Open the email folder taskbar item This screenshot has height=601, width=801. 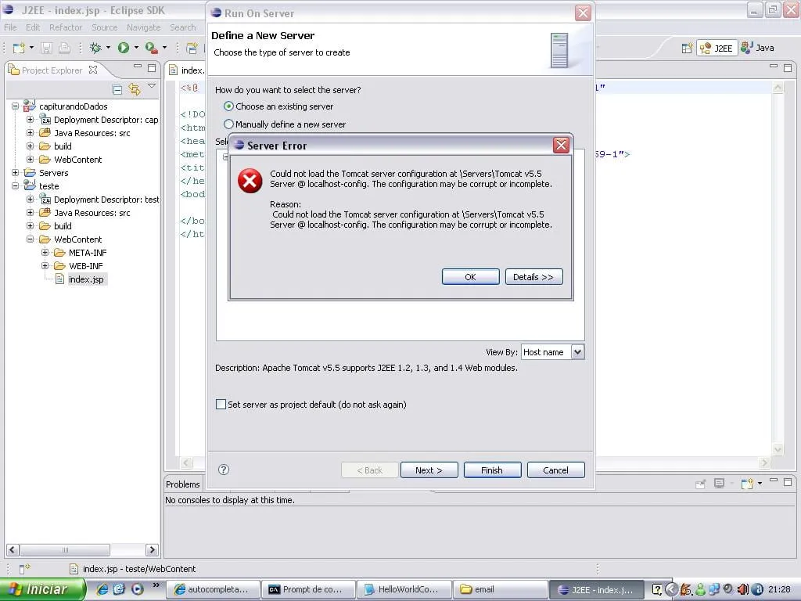(501, 589)
